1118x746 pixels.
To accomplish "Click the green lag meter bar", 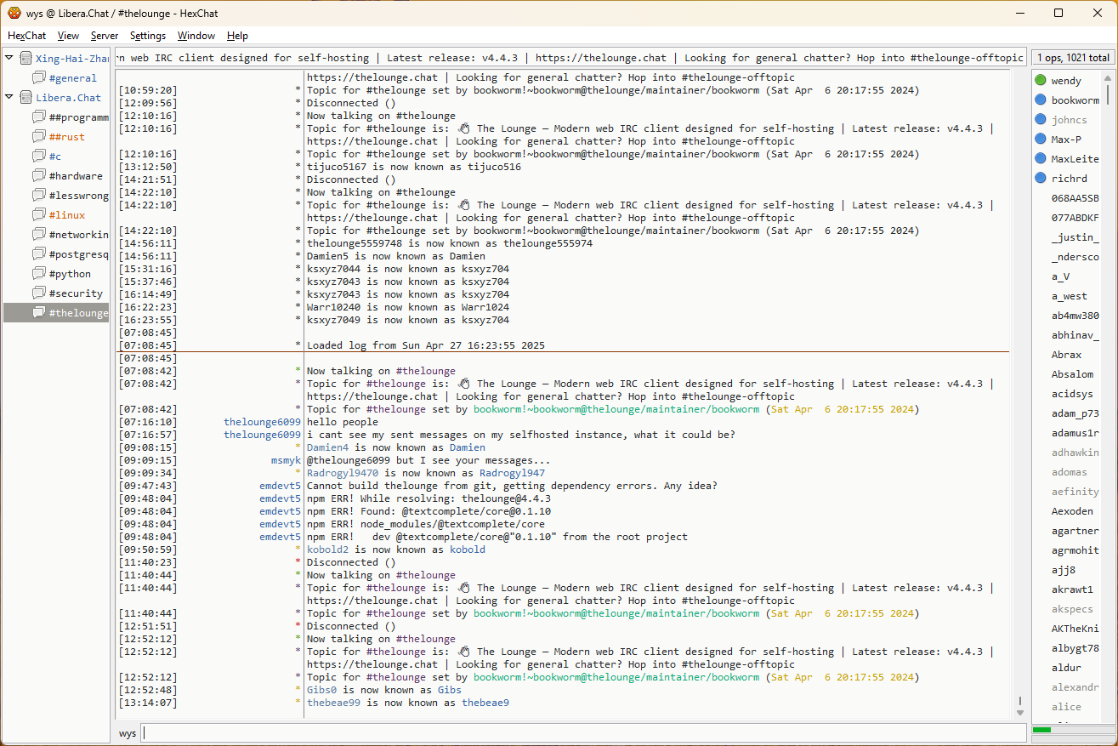I will [x=1041, y=730].
